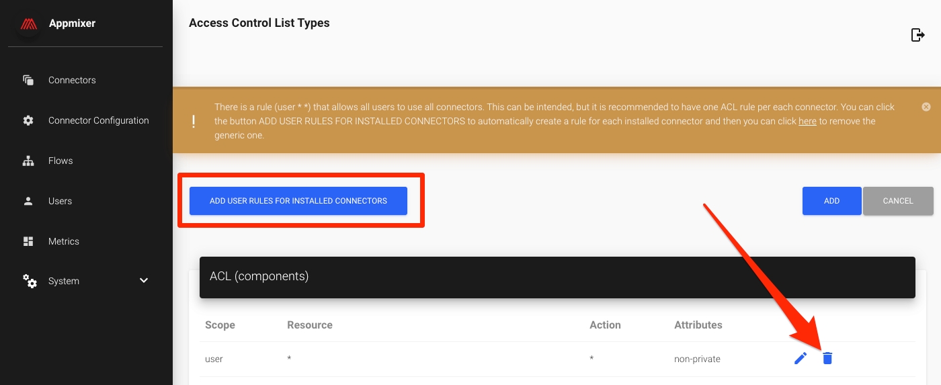Screen dimensions: 941x385
Task: Click the Action column header
Action: 605,325
